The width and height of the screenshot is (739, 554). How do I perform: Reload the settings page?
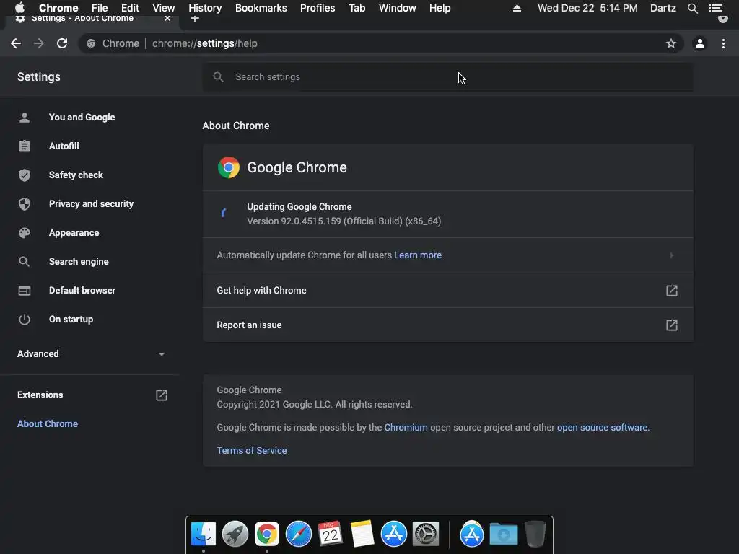pyautogui.click(x=62, y=43)
